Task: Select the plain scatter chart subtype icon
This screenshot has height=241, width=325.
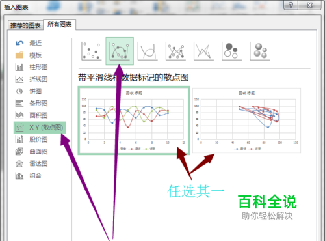Action: 92,51
